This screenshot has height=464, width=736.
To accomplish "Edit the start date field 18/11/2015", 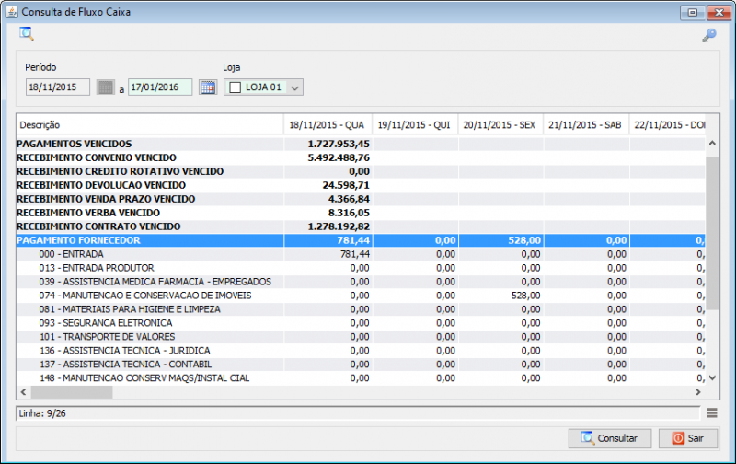I will pos(57,87).
